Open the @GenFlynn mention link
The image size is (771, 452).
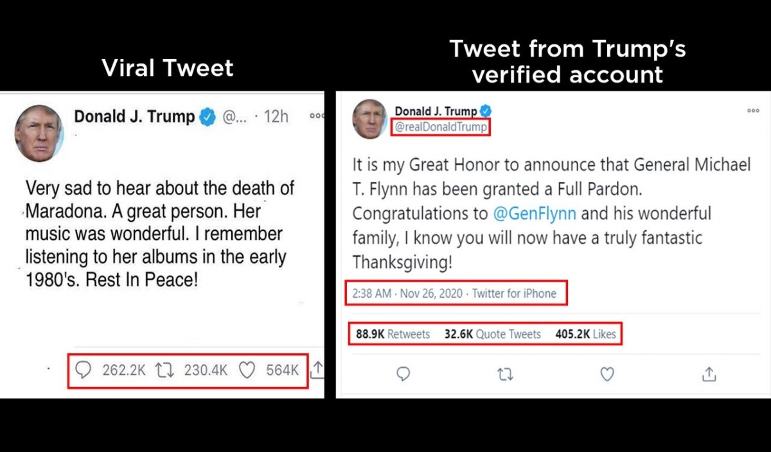pyautogui.click(x=535, y=213)
